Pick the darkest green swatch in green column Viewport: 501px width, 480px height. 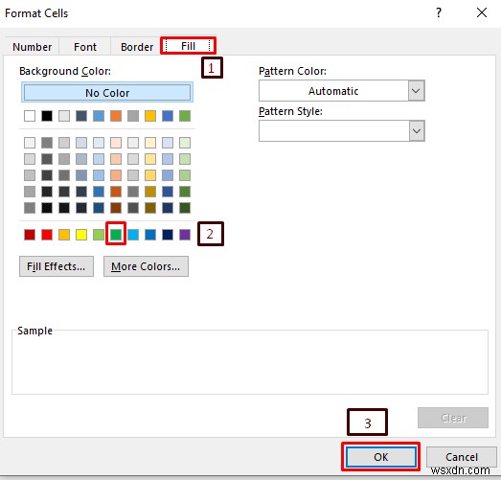pos(185,208)
